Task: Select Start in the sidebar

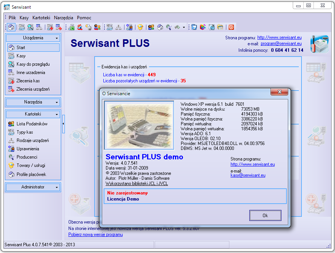Action: point(33,48)
